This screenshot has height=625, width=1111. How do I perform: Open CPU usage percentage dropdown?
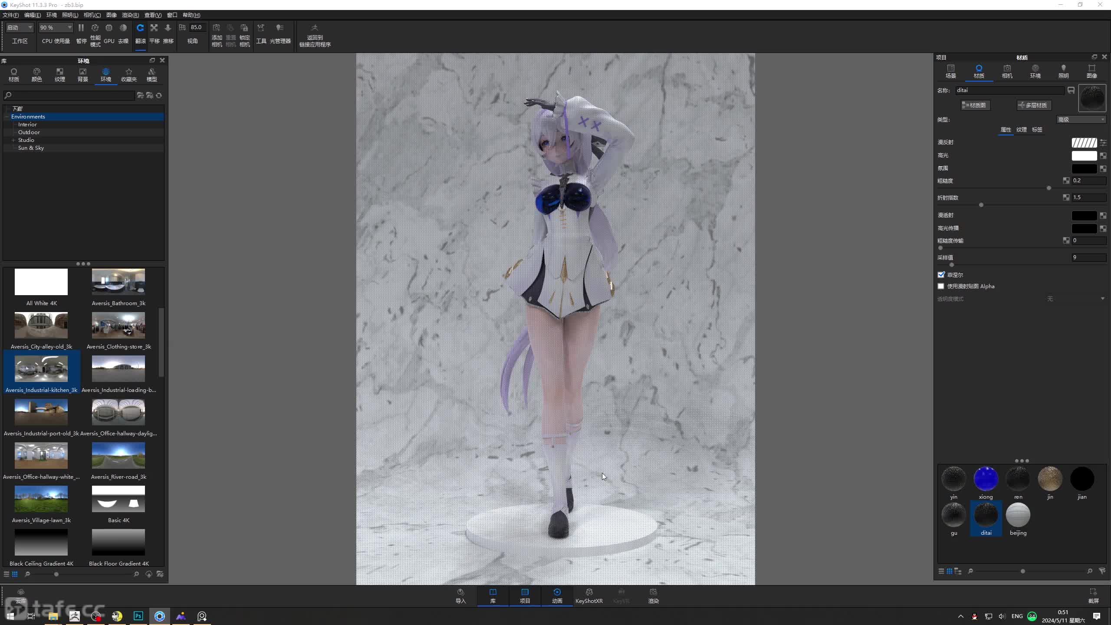click(56, 27)
